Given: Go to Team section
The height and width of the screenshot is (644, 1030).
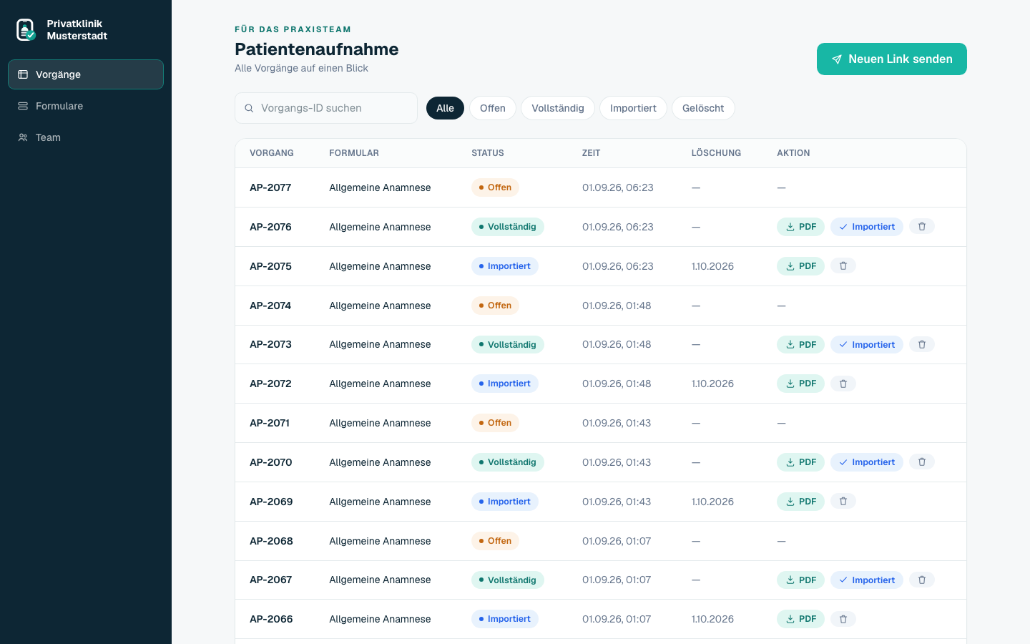Looking at the screenshot, I should [86, 137].
